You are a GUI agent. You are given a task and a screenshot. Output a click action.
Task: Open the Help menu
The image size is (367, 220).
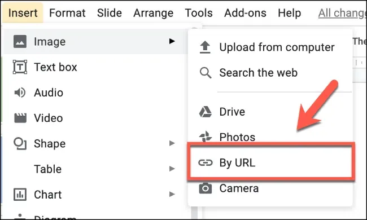[289, 13]
